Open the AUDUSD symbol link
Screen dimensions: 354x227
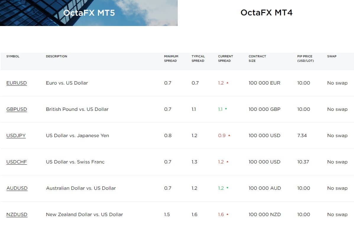coord(17,188)
